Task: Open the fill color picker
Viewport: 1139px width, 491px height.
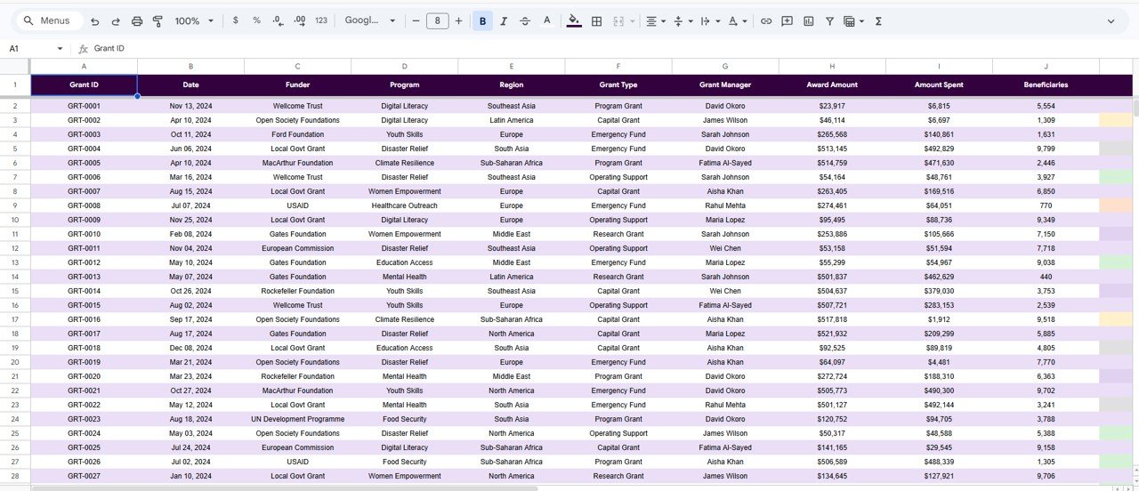Action: (574, 20)
